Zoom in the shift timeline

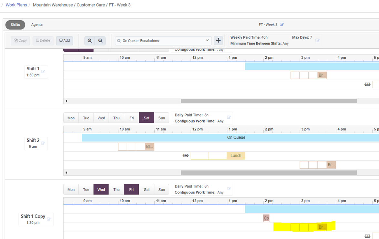[90, 41]
